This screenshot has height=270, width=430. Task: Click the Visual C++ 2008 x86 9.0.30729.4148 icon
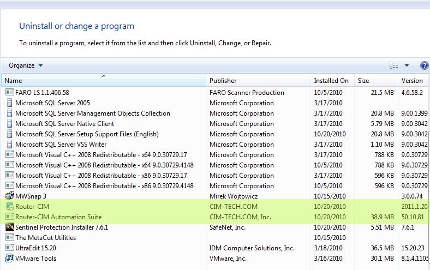pyautogui.click(x=10, y=186)
